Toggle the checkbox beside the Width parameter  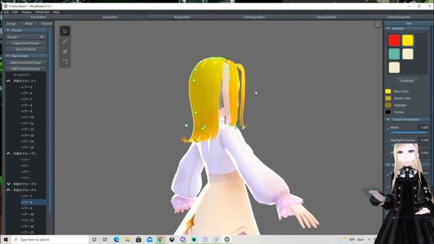click(x=387, y=129)
